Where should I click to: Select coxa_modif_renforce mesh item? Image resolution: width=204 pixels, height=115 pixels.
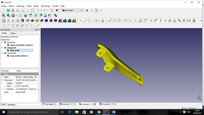pos(19,56)
